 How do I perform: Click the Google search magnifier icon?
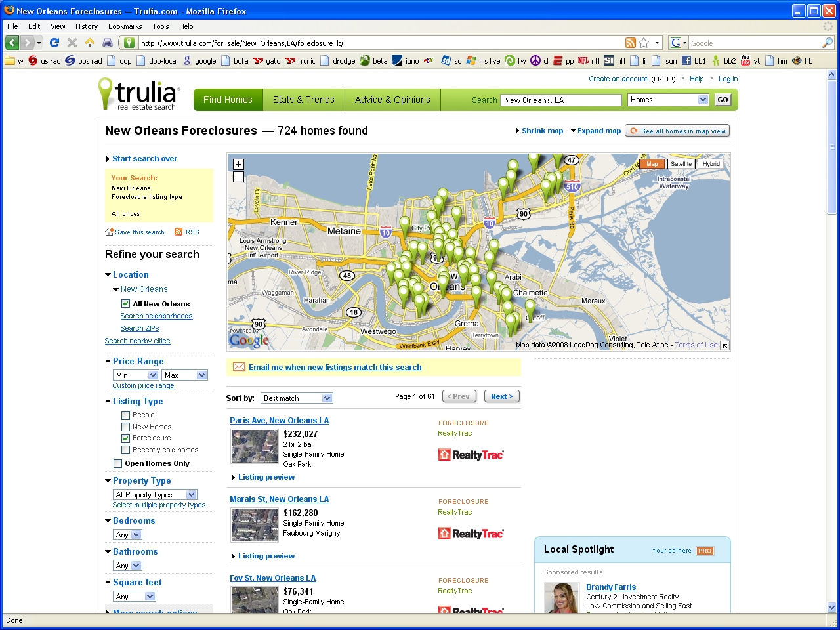(x=828, y=43)
